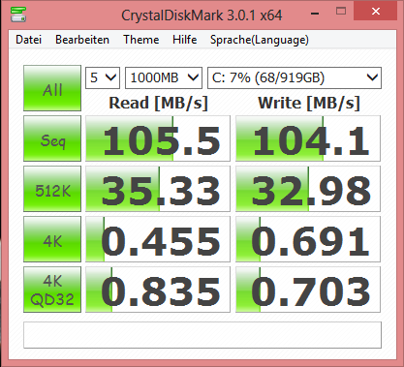Close the CrystalDiskMark window
The width and height of the screenshot is (404, 367).
tap(375, 12)
